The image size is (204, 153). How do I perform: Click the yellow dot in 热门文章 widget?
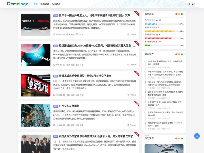[x=179, y=139]
